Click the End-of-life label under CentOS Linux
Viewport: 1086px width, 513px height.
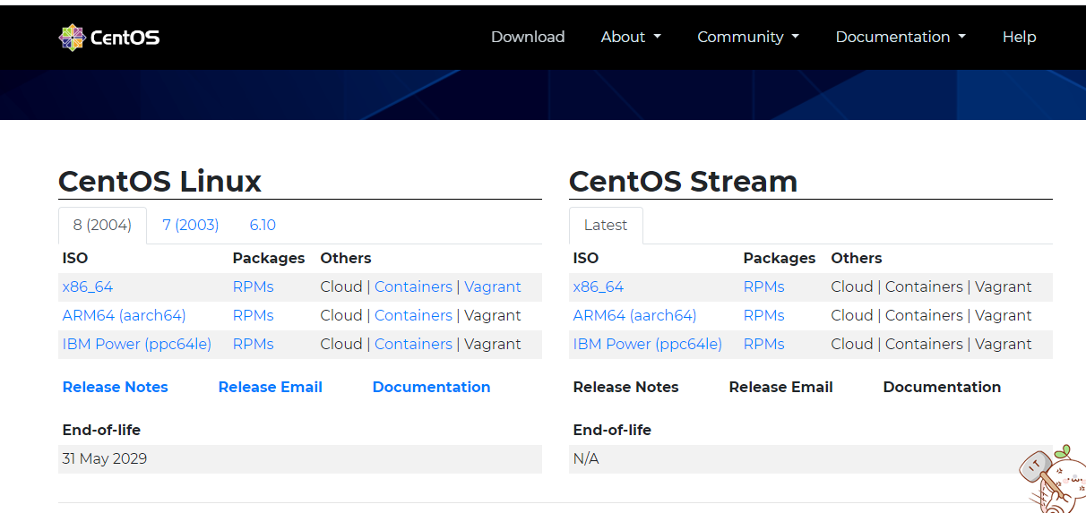101,430
